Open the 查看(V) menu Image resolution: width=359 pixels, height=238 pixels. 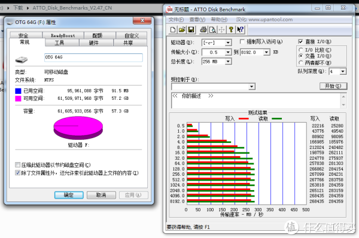[197, 20]
